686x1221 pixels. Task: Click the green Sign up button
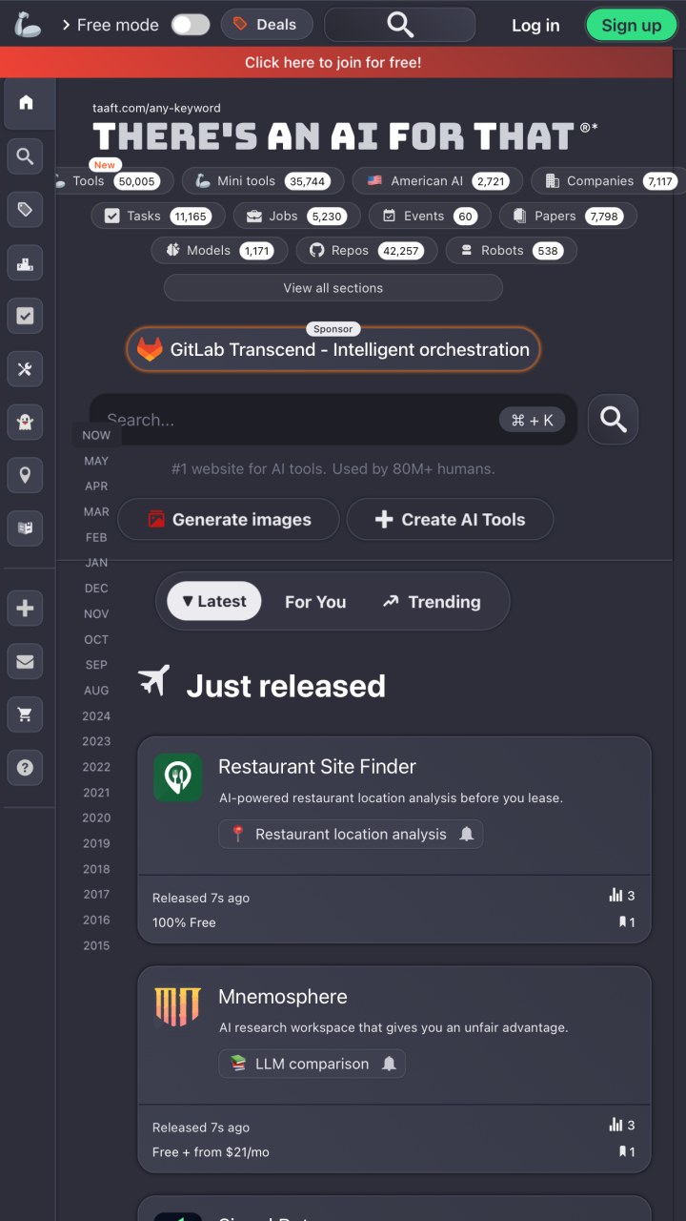click(631, 26)
